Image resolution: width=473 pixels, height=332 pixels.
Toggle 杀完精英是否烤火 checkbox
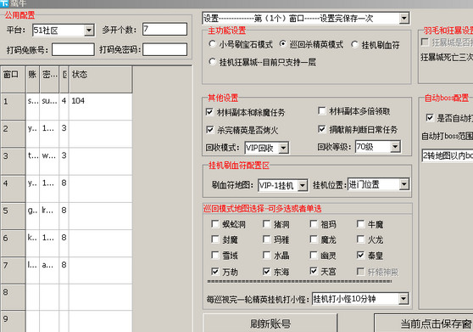coord(209,130)
